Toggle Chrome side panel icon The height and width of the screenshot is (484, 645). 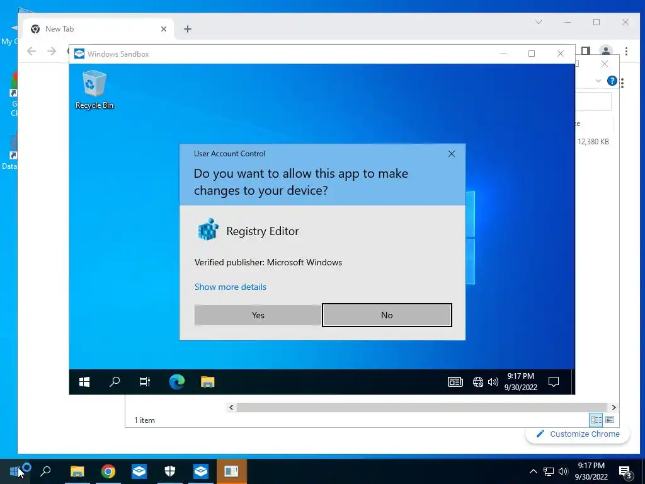[586, 50]
